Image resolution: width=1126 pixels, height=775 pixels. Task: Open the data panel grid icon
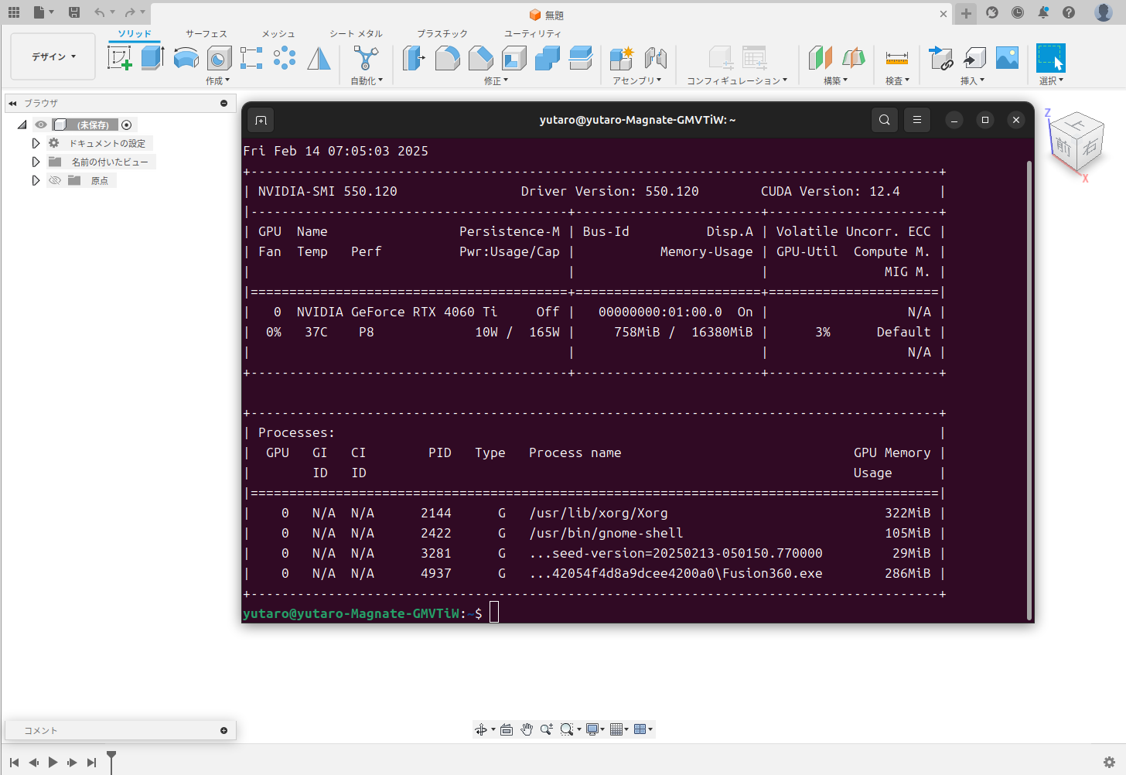point(14,12)
